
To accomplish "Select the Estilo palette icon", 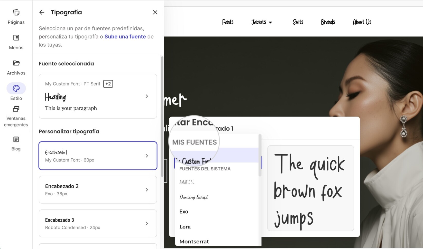I will point(16,88).
